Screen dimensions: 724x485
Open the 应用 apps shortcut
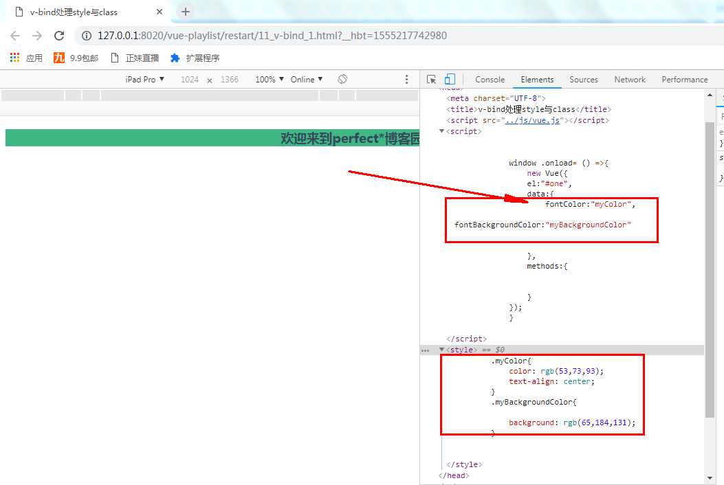pos(26,58)
